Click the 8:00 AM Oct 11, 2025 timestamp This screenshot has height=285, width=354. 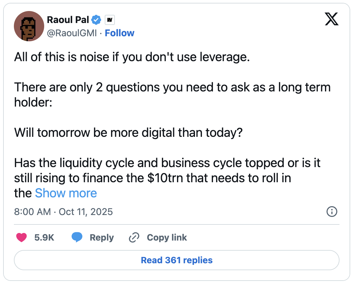tap(63, 212)
